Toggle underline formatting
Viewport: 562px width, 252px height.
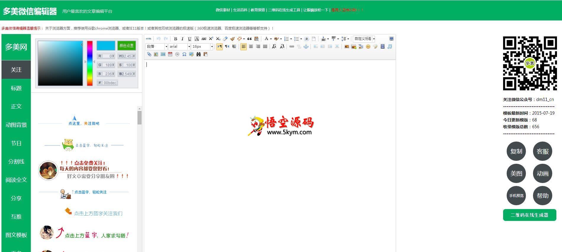tap(189, 39)
